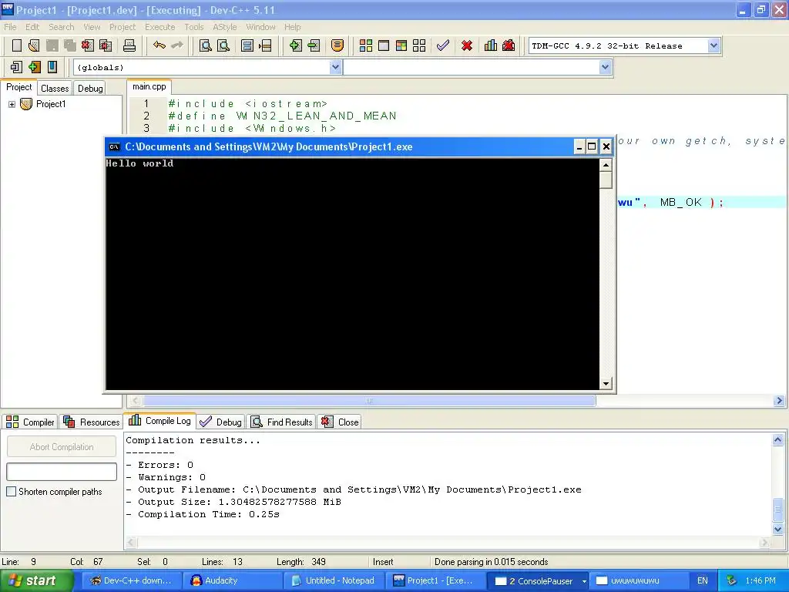This screenshot has height=592, width=789.
Task: Click the Windows start button
Action: click(x=36, y=580)
